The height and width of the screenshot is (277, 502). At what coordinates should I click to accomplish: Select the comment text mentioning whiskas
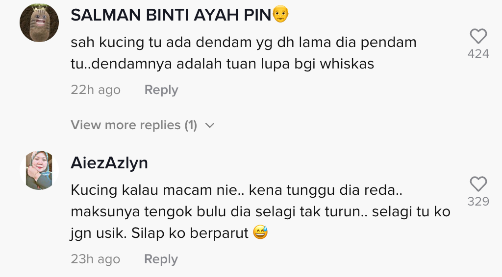[x=243, y=53]
